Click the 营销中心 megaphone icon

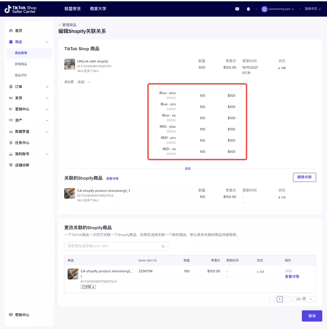[11, 109]
